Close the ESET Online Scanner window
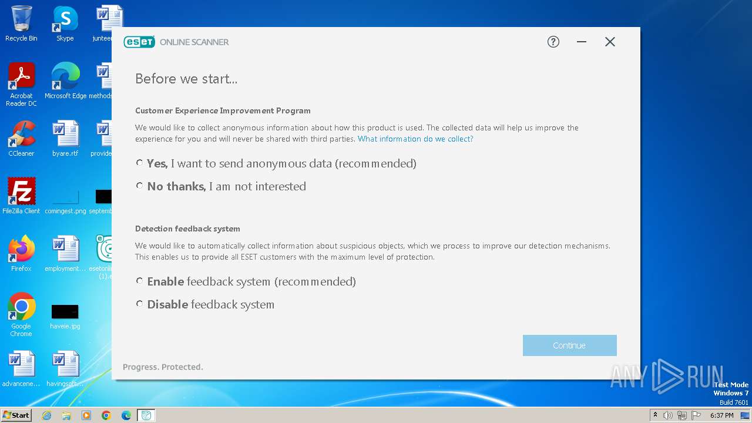 pos(610,42)
